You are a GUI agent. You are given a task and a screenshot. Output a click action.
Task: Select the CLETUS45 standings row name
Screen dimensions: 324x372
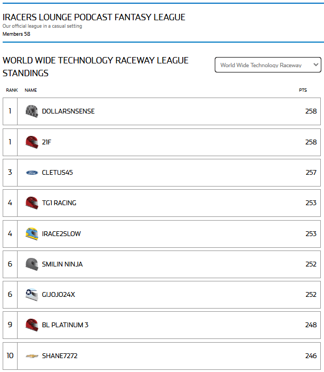coord(58,173)
